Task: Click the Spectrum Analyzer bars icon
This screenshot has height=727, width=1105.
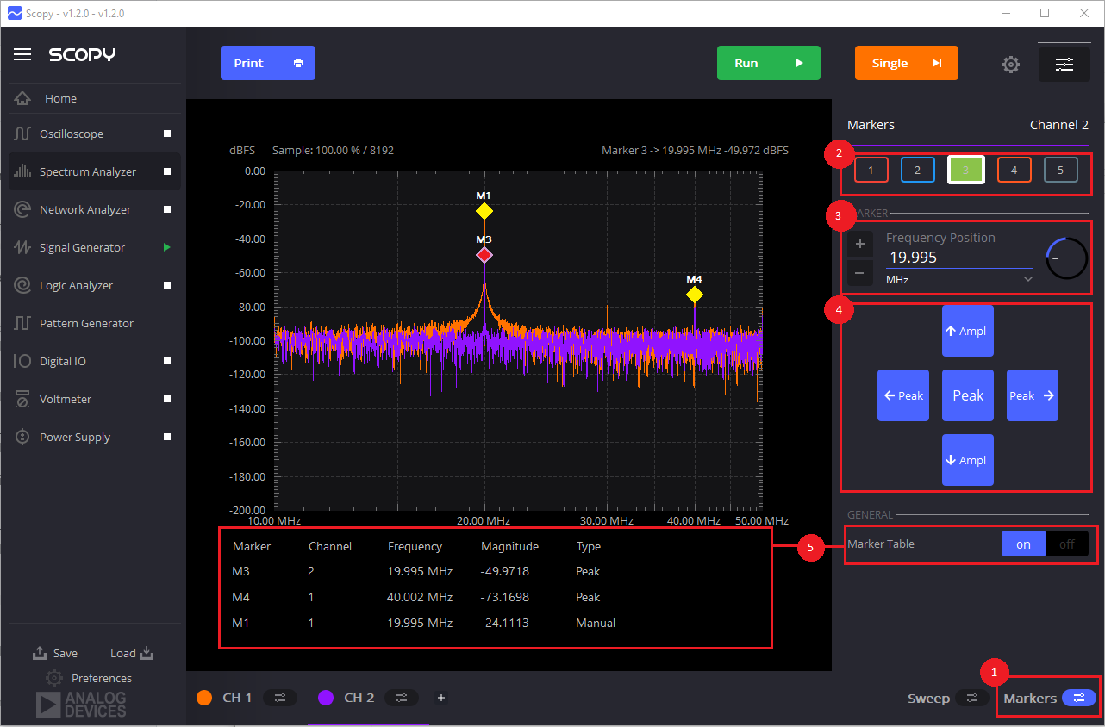Action: point(22,171)
